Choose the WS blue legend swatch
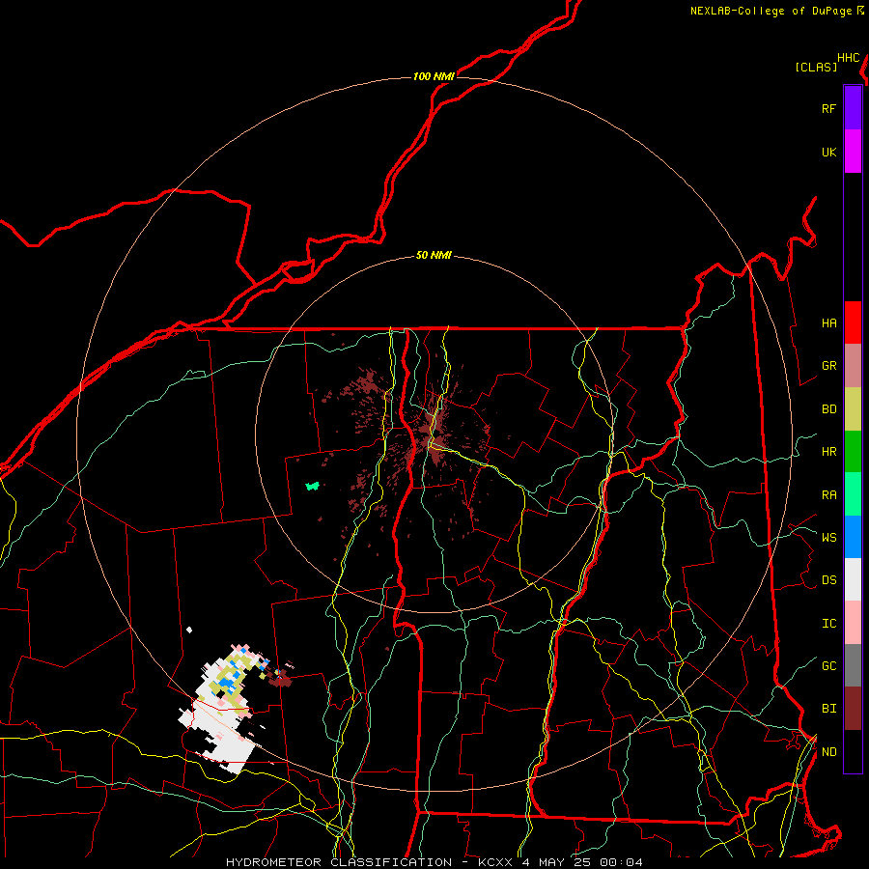869x869 pixels. click(x=853, y=537)
